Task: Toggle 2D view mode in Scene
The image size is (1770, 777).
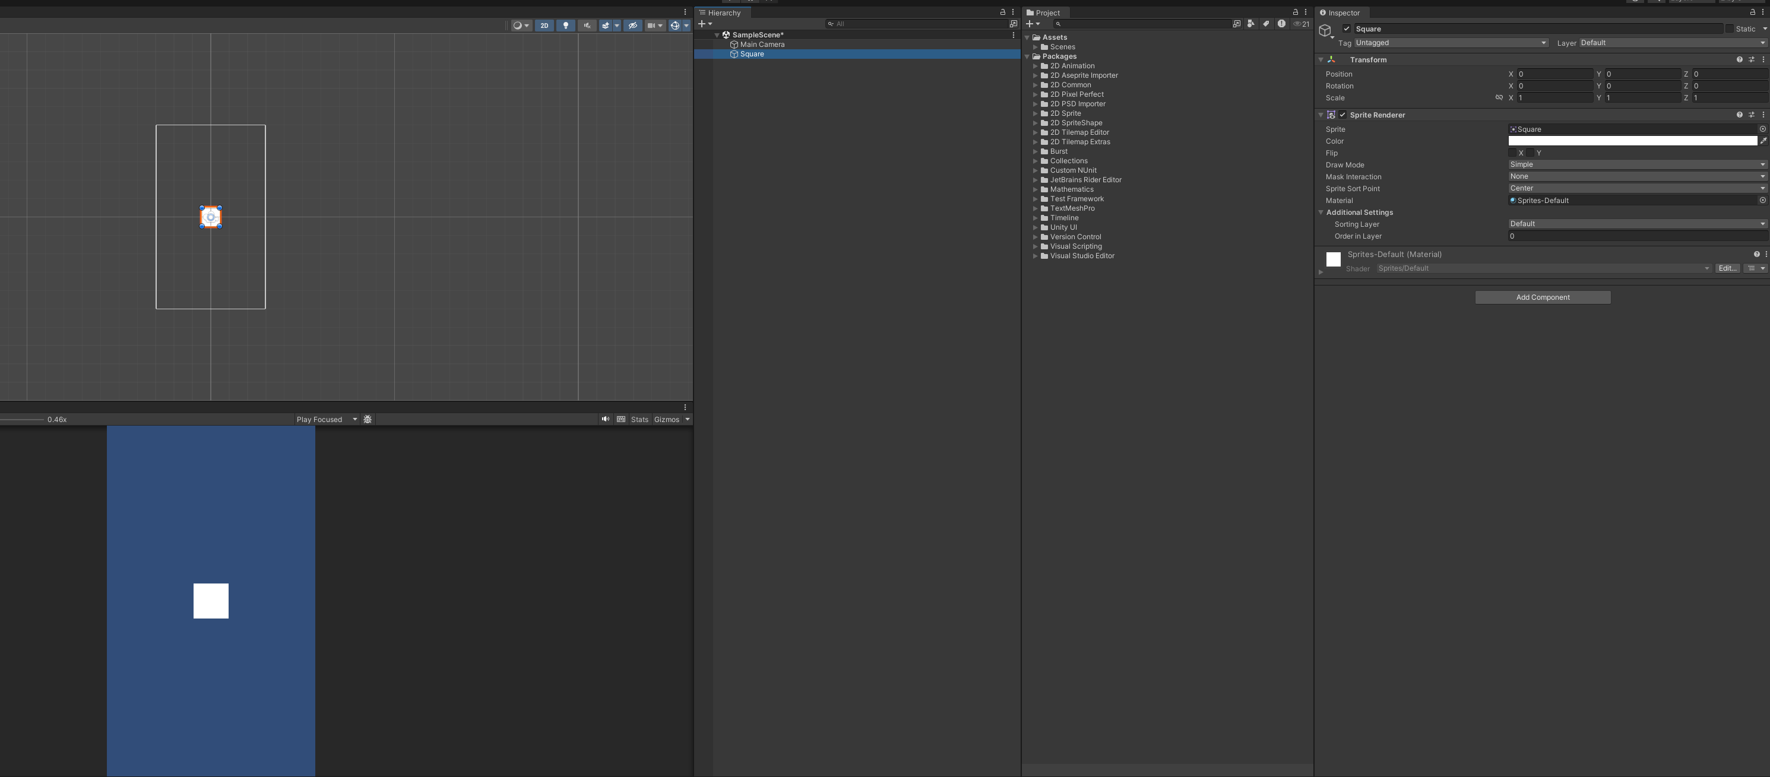Action: 543,26
